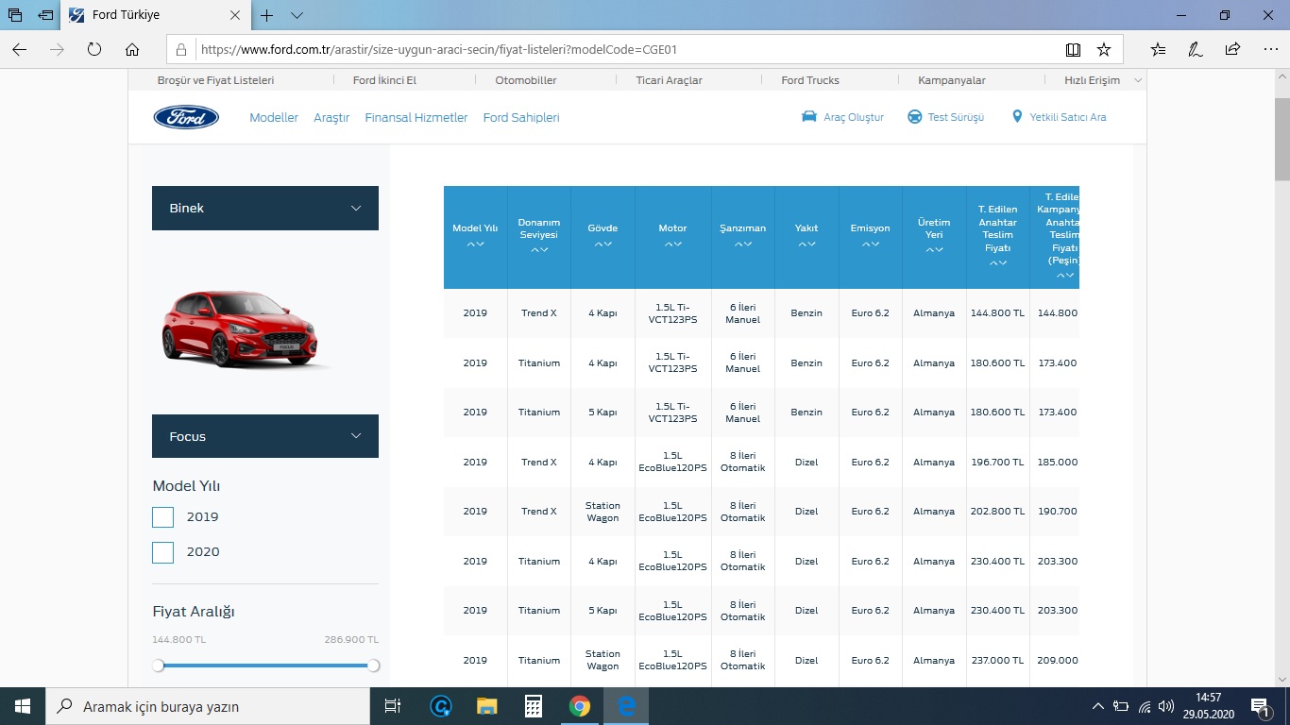Click the add notes pen icon

(x=1196, y=49)
